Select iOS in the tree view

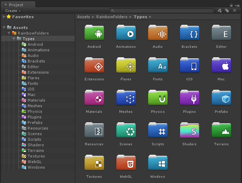[31, 89]
